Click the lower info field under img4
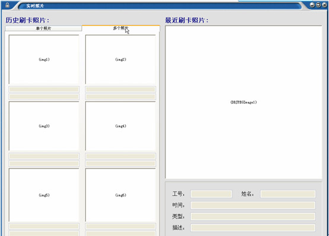Image resolution: width=329 pixels, height=236 pixels. pyautogui.click(x=121, y=164)
